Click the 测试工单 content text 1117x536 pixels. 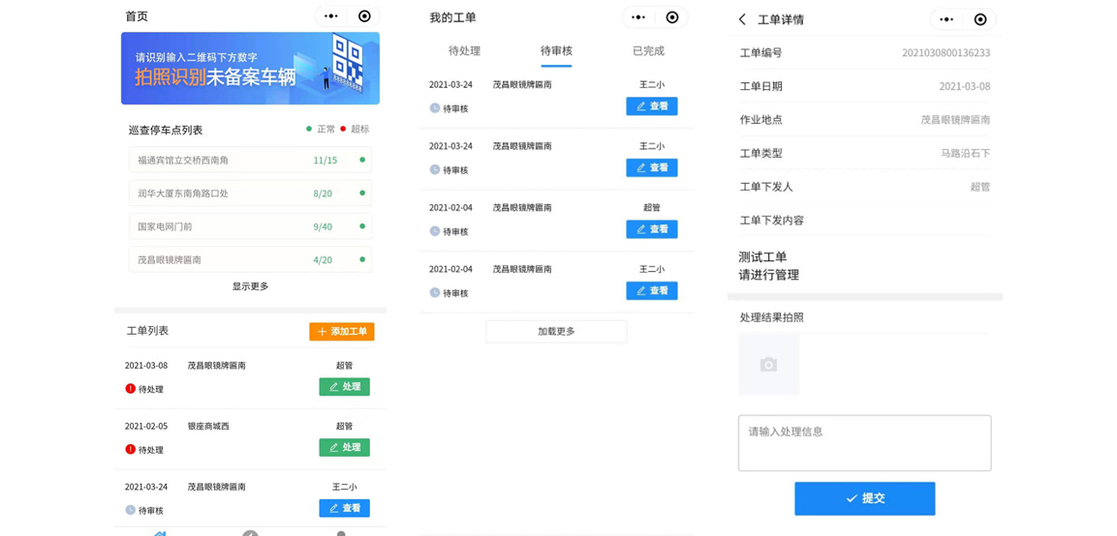tap(763, 257)
